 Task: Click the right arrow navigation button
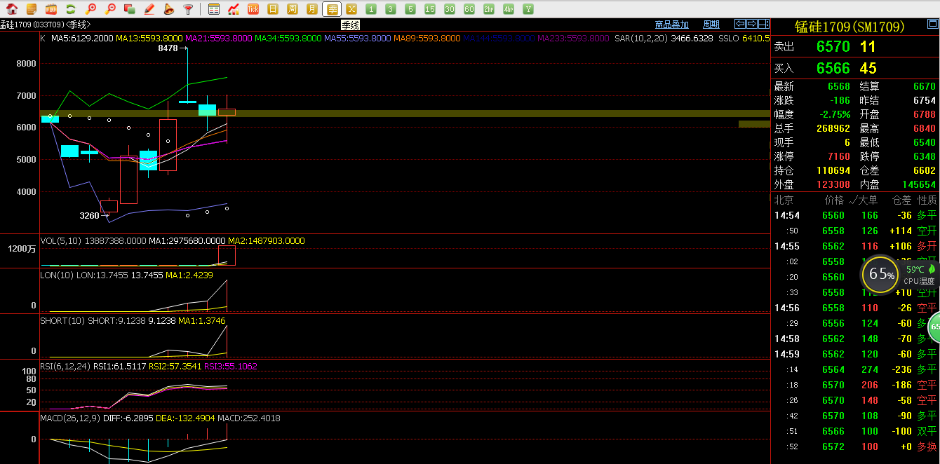(751, 25)
